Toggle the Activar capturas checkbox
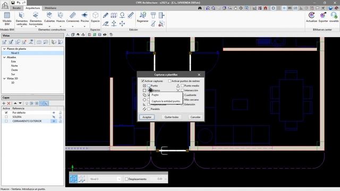Viewport: 340px width, 191px height. pyautogui.click(x=143, y=81)
